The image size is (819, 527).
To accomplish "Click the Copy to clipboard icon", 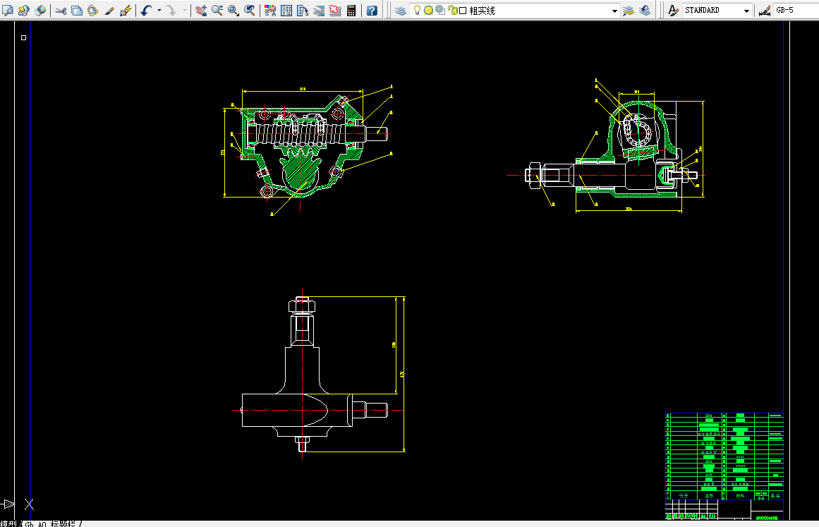I will coord(77,11).
